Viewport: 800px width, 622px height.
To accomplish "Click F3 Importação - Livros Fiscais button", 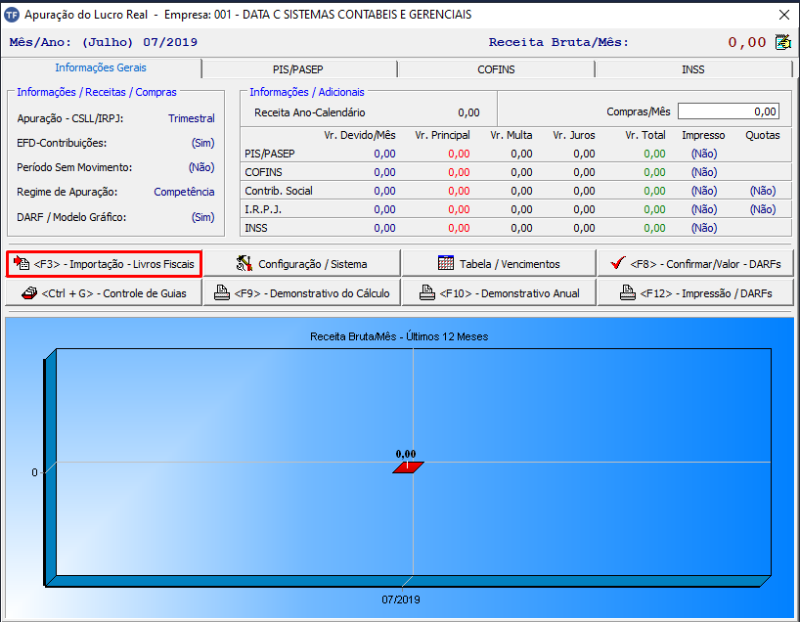I will click(x=104, y=264).
